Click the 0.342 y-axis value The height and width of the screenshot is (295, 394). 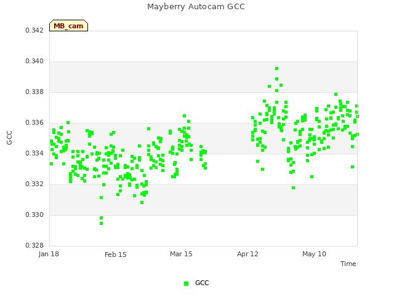pyautogui.click(x=34, y=30)
